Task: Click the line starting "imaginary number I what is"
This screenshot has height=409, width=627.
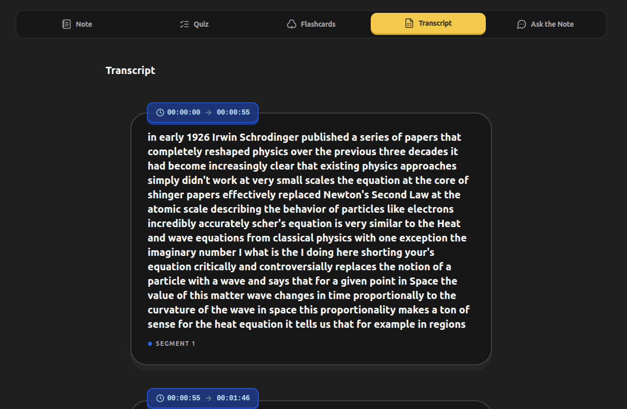Action: [x=291, y=252]
